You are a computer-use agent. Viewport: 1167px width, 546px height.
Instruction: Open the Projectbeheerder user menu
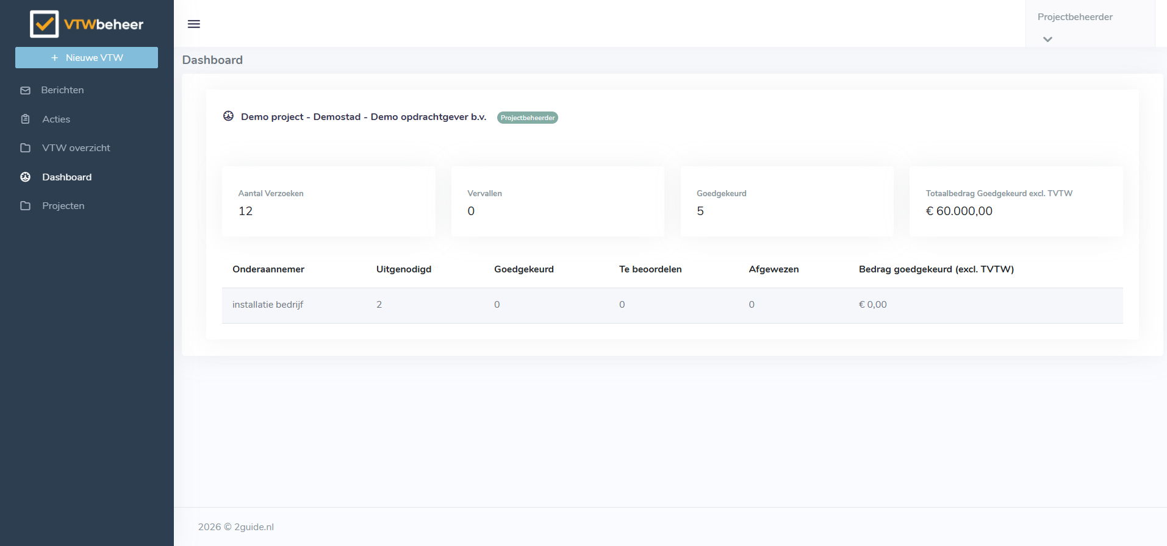(1075, 17)
